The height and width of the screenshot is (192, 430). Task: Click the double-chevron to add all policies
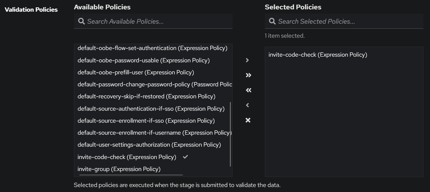pos(248,75)
